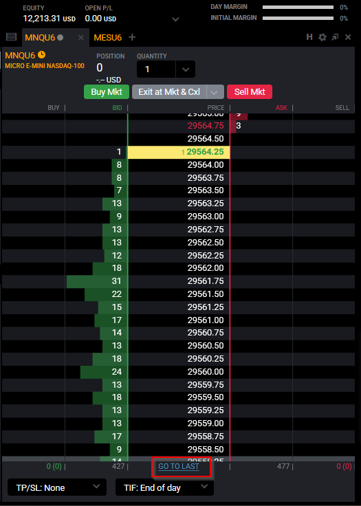Click the GO TO LAST link
The width and height of the screenshot is (361, 506).
pyautogui.click(x=179, y=466)
